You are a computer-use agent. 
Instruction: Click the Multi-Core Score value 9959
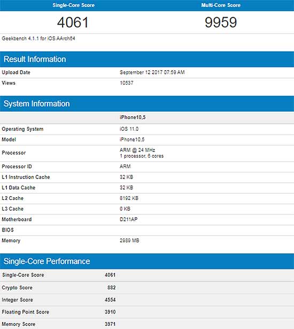pyautogui.click(x=221, y=23)
